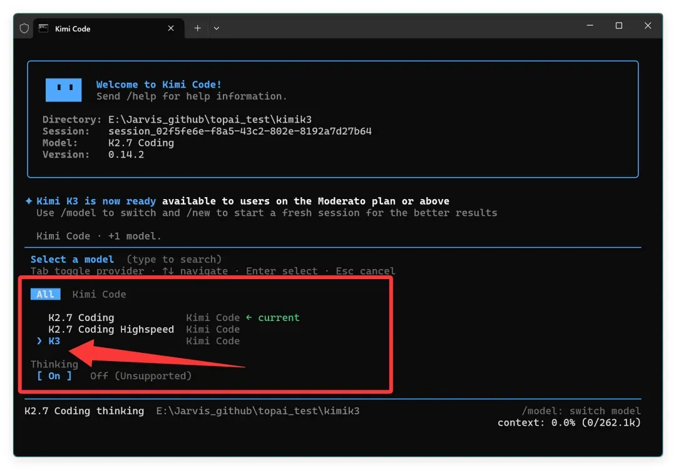Click the green current arrow indicator

point(249,318)
